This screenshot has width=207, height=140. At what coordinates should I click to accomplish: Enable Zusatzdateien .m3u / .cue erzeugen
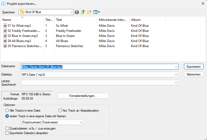coord(7,128)
